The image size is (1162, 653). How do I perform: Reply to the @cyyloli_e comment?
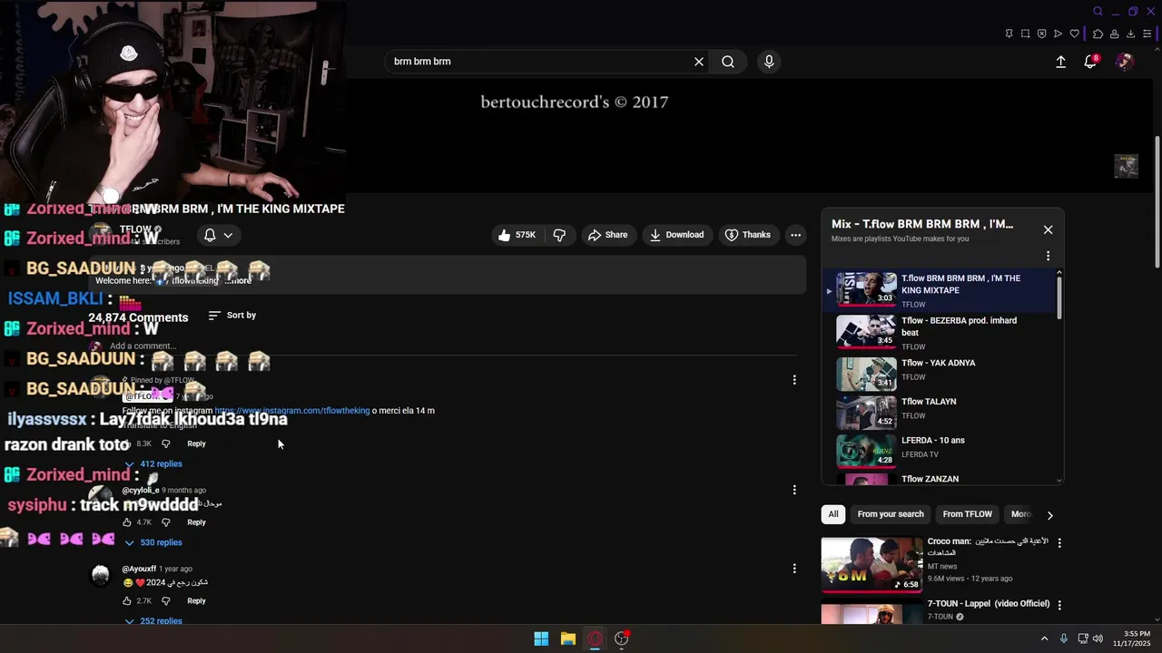point(196,522)
